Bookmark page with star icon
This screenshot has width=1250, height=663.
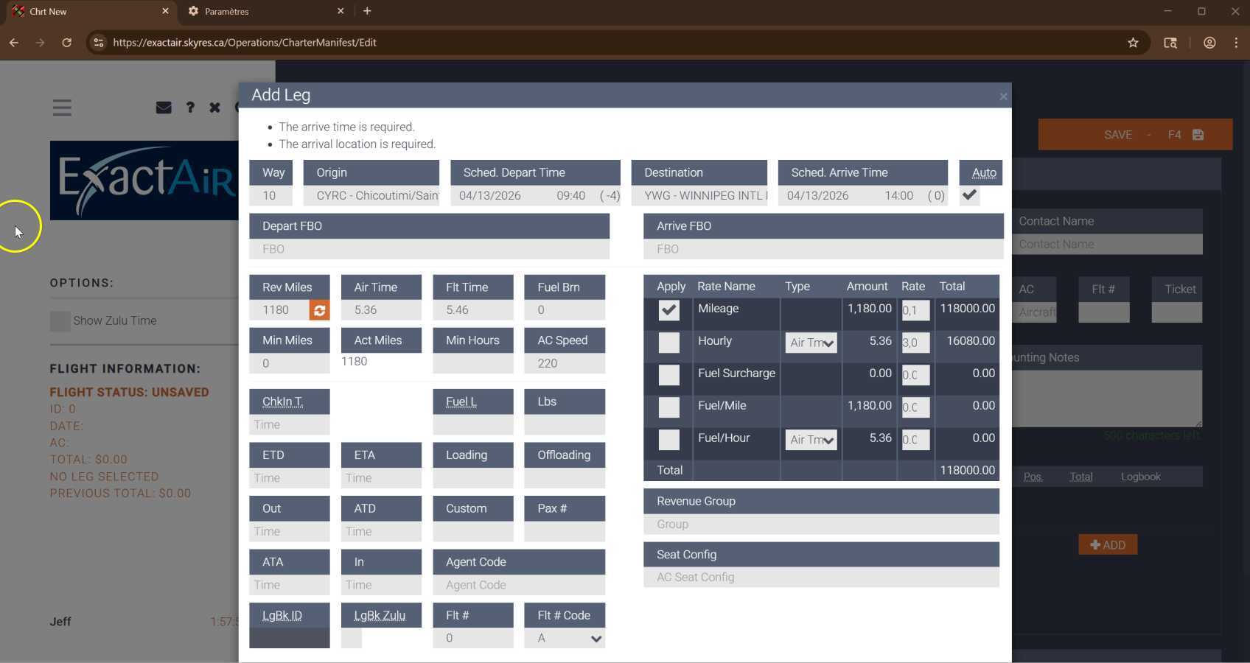pyautogui.click(x=1133, y=43)
